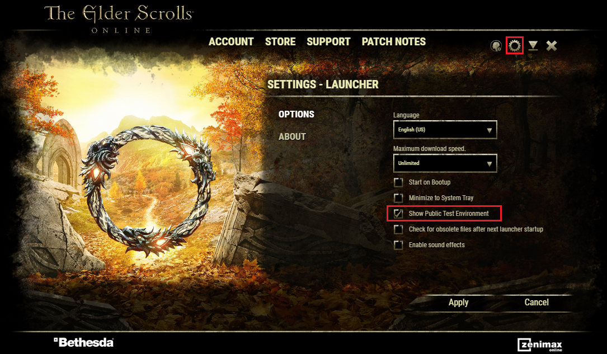Viewport: 607px width, 354px height.
Task: Uncheck Show Public Test Environment
Action: click(398, 214)
